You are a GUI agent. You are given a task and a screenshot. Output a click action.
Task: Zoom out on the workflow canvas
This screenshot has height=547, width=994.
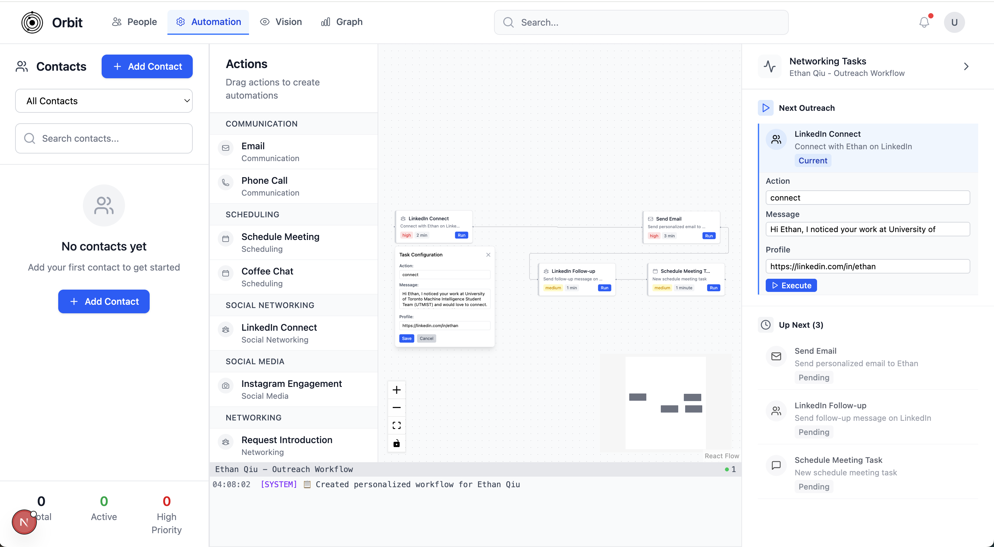(x=396, y=408)
